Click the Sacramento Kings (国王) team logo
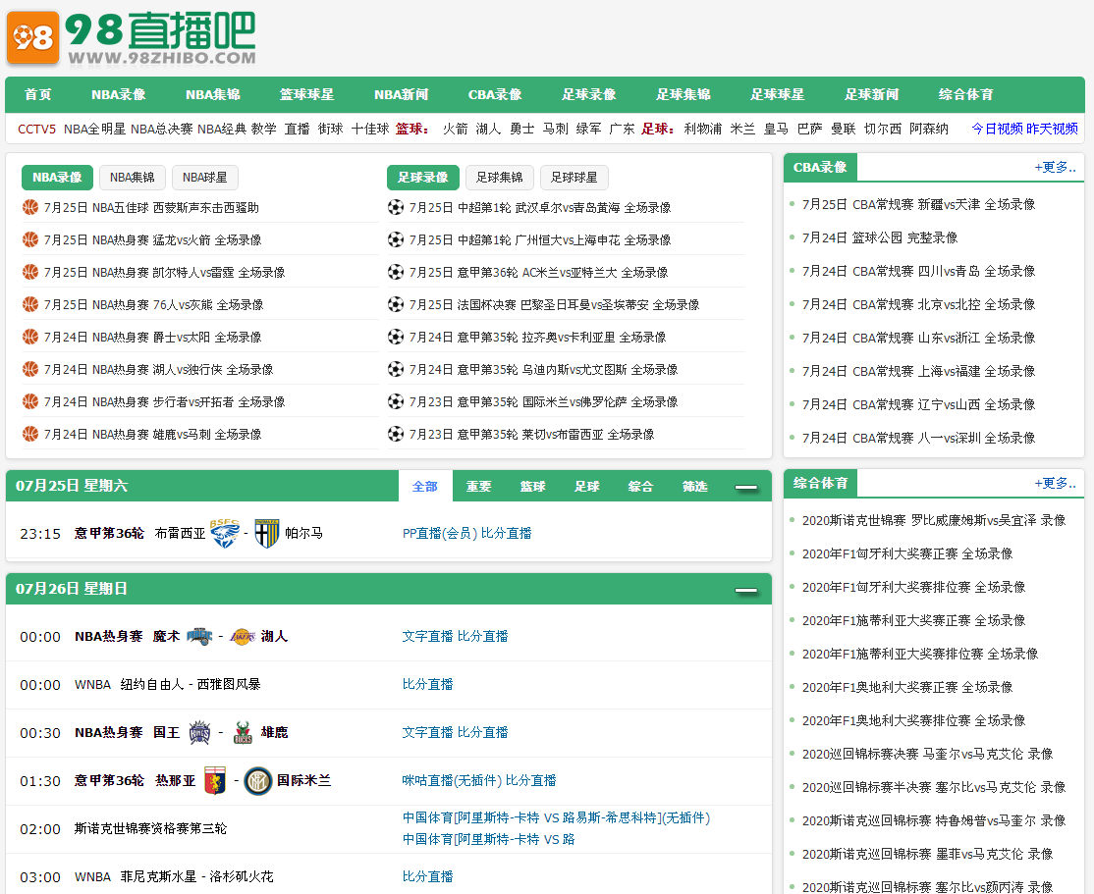This screenshot has height=894, width=1094. coord(200,732)
